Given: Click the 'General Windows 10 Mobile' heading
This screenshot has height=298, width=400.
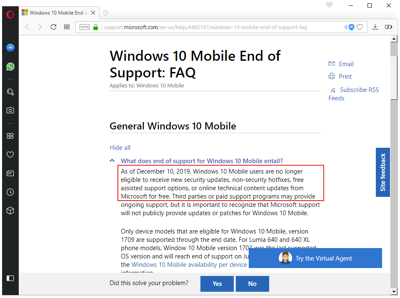Looking at the screenshot, I should (172, 126).
